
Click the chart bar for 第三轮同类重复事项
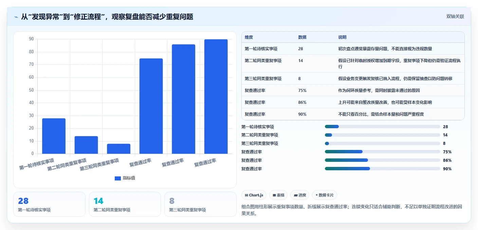pyautogui.click(x=118, y=149)
